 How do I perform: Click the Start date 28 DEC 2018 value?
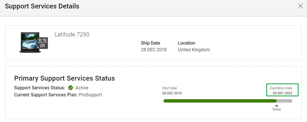tap(172, 93)
